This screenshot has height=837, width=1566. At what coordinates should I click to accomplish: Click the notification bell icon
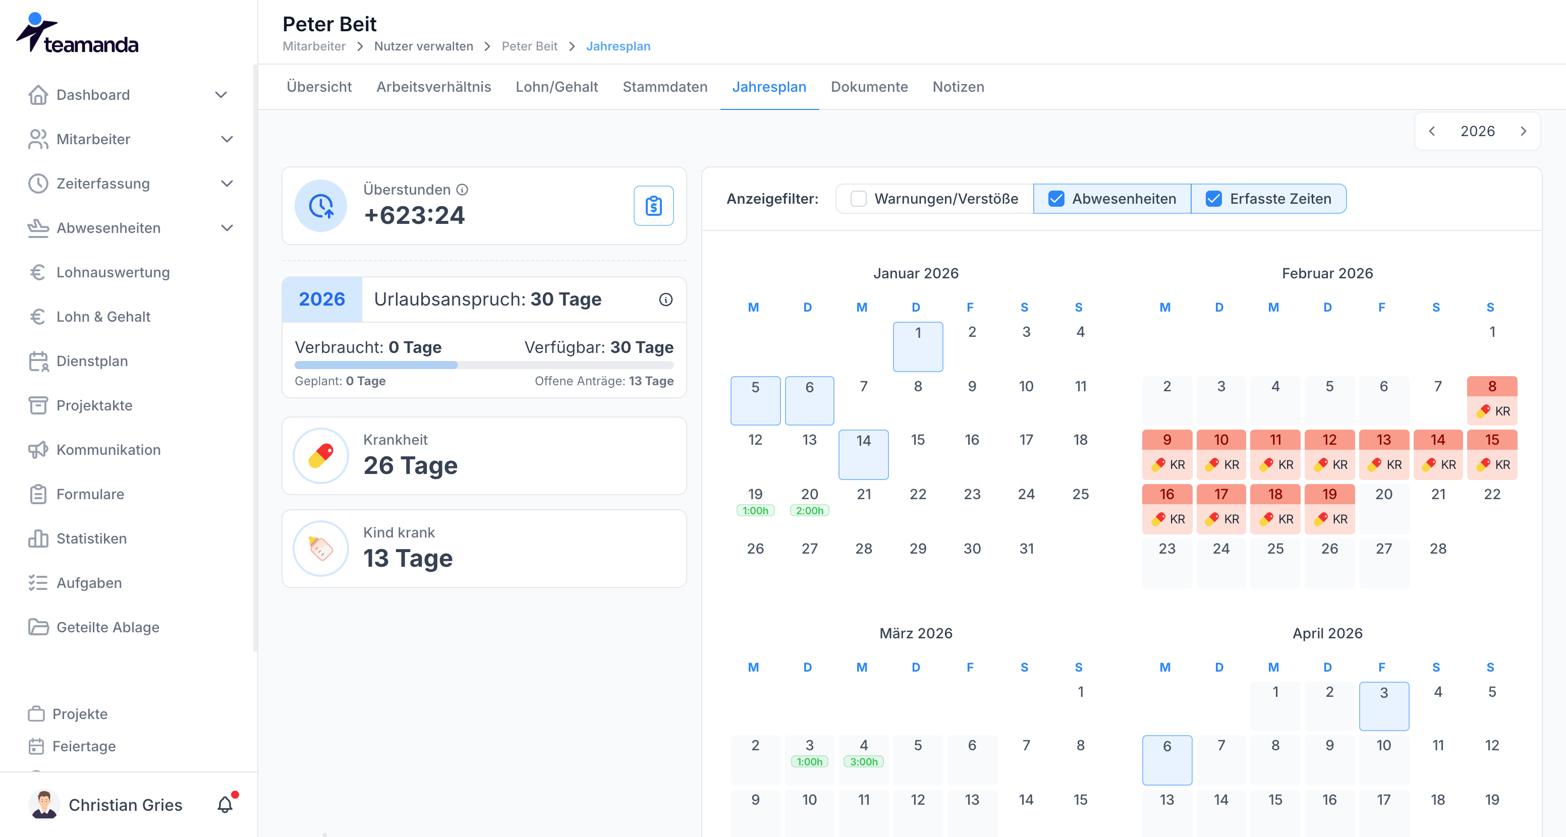[225, 804]
